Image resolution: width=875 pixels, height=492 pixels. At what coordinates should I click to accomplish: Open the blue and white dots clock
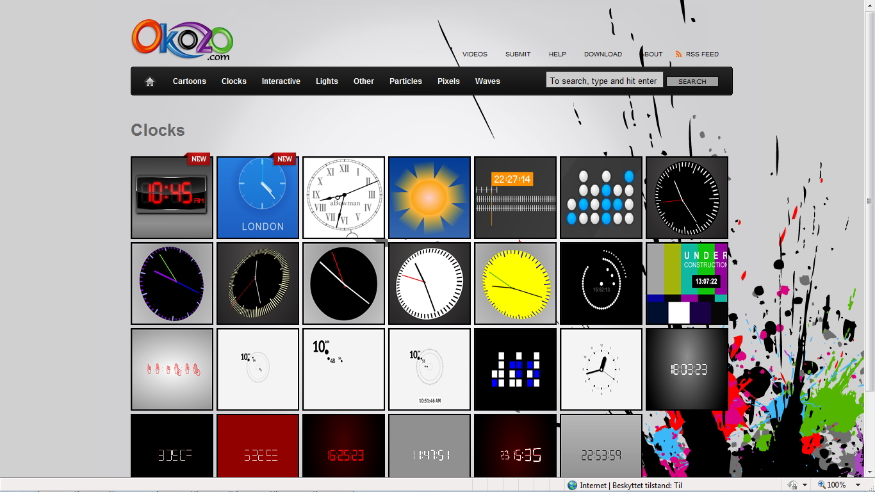pyautogui.click(x=601, y=197)
